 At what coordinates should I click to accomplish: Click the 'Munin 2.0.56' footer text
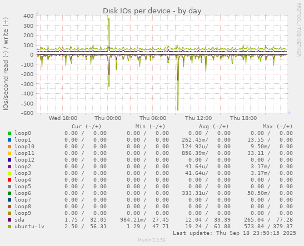pos(152,240)
